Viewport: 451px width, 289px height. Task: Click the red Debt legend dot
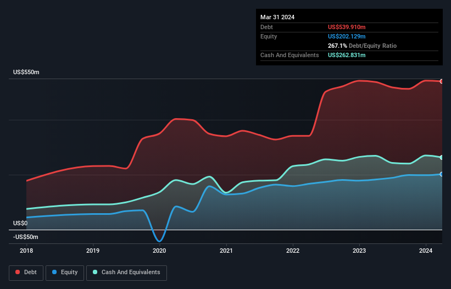click(x=18, y=272)
